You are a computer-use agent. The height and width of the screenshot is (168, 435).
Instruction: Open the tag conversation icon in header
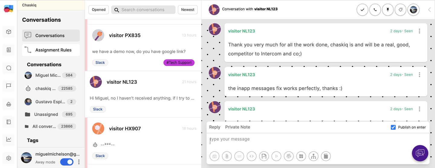pos(400,10)
